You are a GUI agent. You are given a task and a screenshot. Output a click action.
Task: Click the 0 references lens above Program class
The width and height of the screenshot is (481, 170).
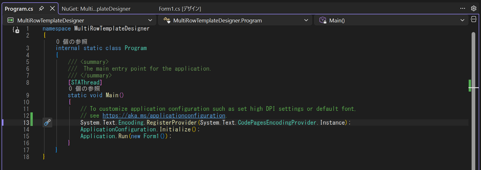(72, 42)
